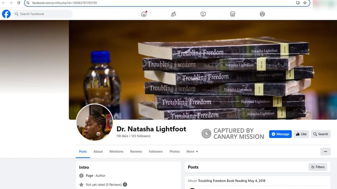Select the Posts tab

click(83, 151)
